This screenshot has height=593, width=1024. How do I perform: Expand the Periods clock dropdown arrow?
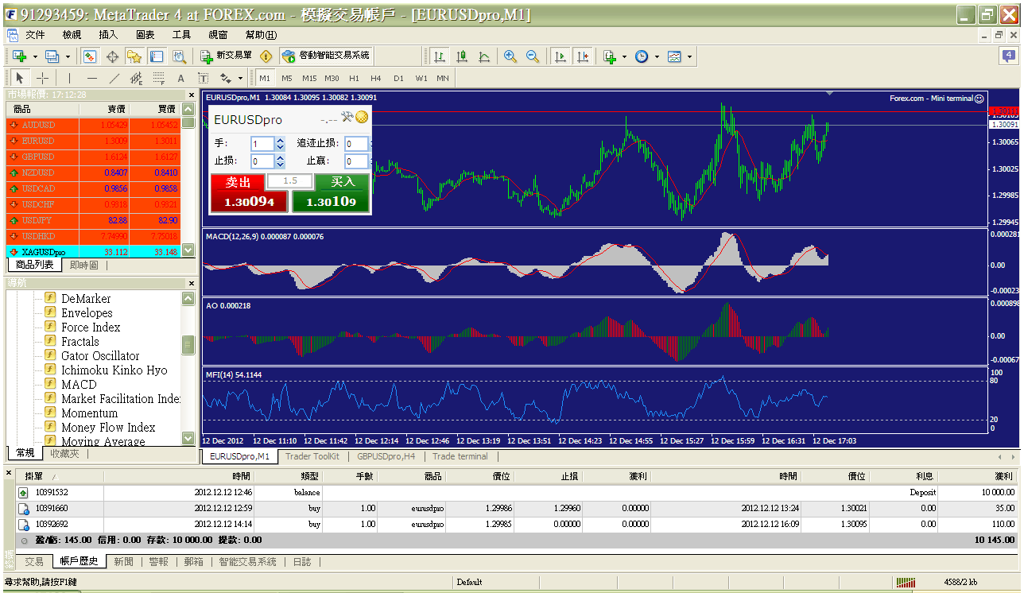pyautogui.click(x=657, y=56)
